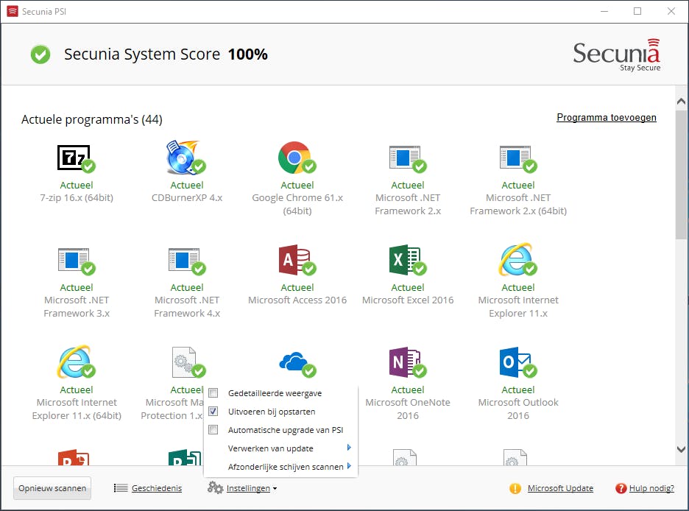Image resolution: width=689 pixels, height=511 pixels.
Task: Open the Geschiedenis link
Action: pyautogui.click(x=157, y=488)
